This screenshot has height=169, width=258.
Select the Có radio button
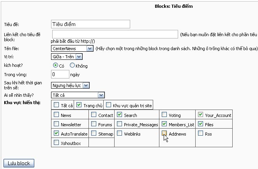coord(55,65)
